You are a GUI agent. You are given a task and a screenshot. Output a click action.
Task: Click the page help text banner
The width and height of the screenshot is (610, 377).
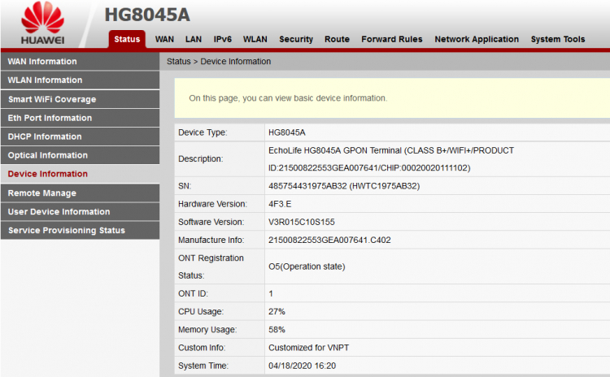(392, 98)
